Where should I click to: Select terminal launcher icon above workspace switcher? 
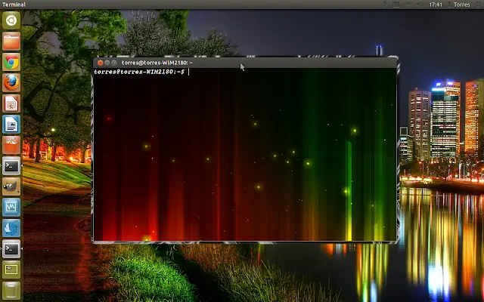click(11, 248)
